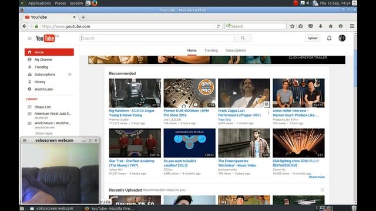Viewport: 376px width, 211px height.
Task: Launch Firefox from the top panel icon
Action: [x=95, y=3]
